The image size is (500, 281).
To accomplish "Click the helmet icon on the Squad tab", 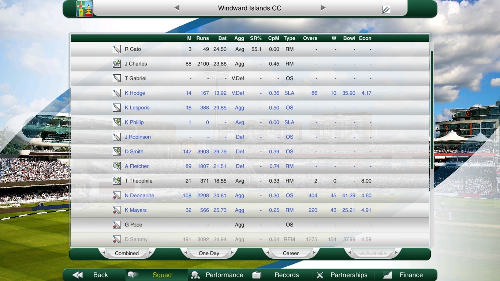I will 133,275.
